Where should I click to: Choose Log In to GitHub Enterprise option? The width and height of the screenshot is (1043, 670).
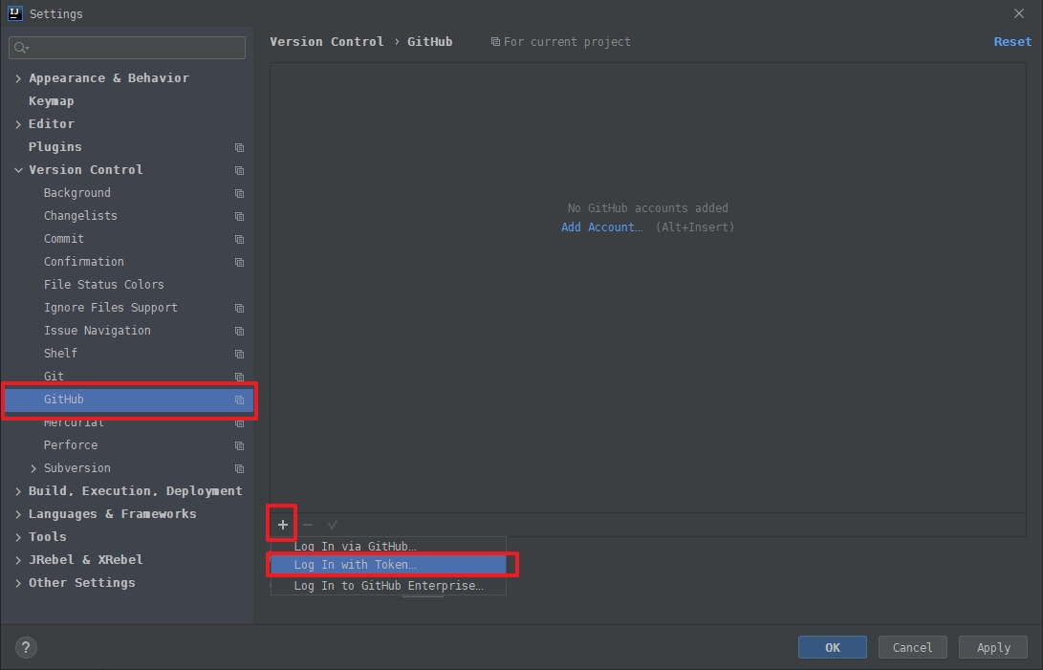click(388, 586)
